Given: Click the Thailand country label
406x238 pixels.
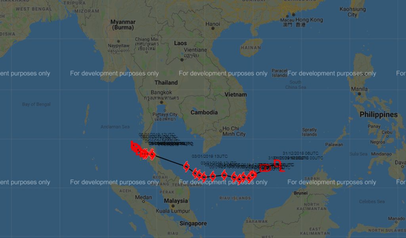Looking at the screenshot, I should click(x=166, y=83).
